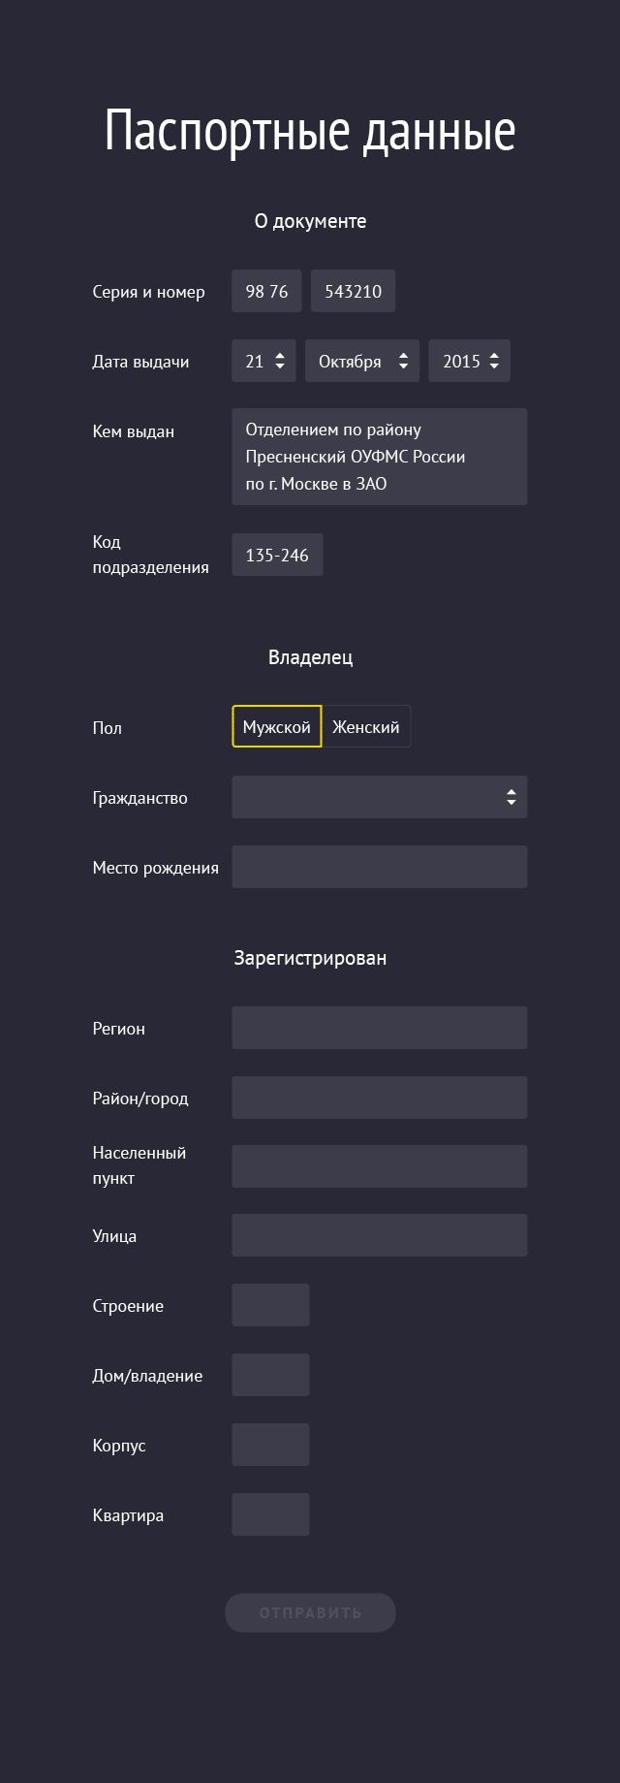Click the Регион input field
The height and width of the screenshot is (1783, 620).
point(379,1028)
